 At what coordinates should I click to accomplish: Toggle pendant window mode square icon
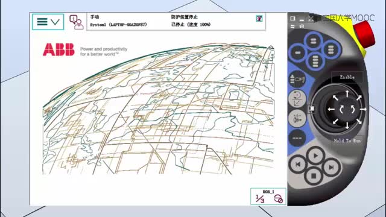(293, 19)
